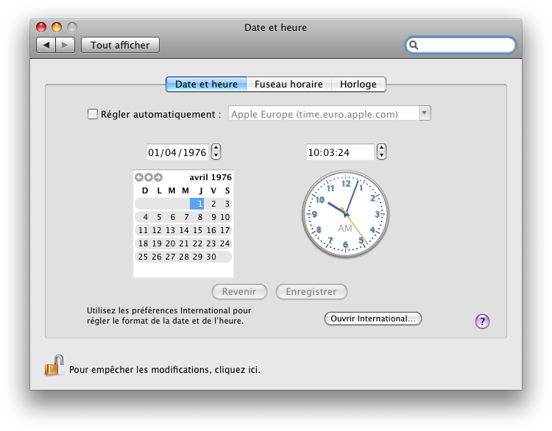Click the lock text Pour empêcher les modifications
This screenshot has height=431, width=552.
(165, 370)
